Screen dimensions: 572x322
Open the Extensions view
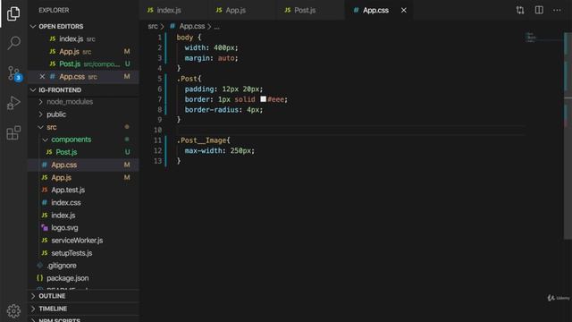pos(13,132)
